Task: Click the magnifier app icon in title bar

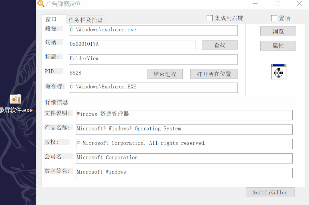Action: coord(41,3)
